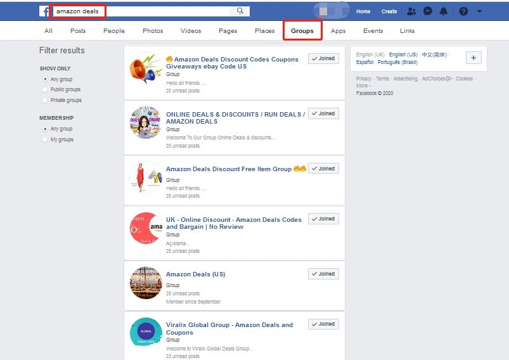
Task: Expand the account dropdown arrow in header
Action: (479, 11)
